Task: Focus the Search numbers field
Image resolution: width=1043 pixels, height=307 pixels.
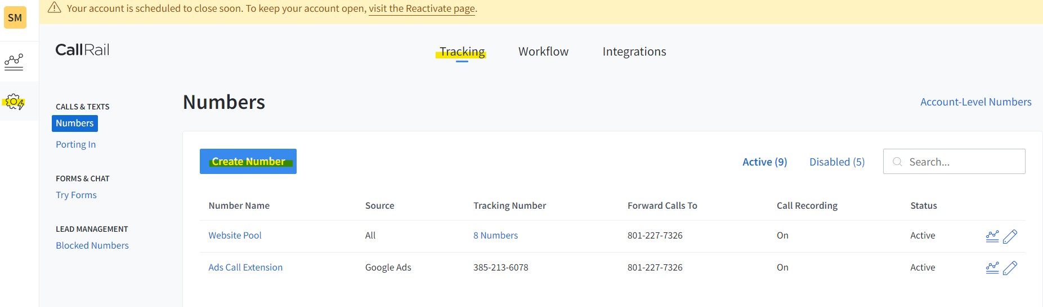Action: (x=954, y=162)
